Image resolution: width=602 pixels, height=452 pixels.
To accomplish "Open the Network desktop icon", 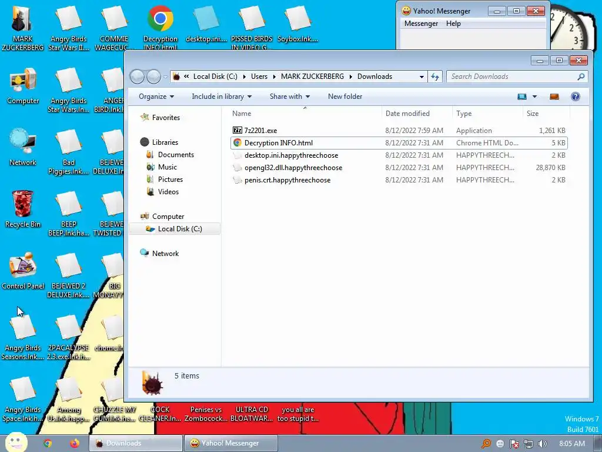I will [x=23, y=147].
